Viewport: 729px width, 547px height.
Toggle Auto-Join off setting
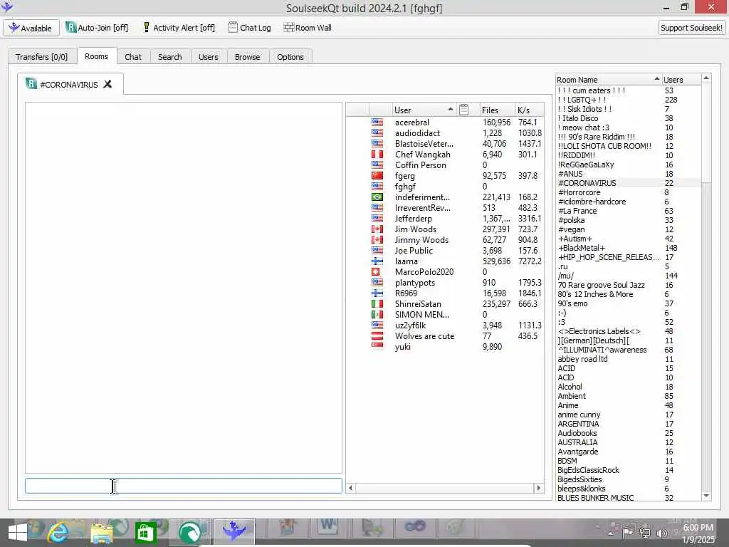click(x=97, y=28)
